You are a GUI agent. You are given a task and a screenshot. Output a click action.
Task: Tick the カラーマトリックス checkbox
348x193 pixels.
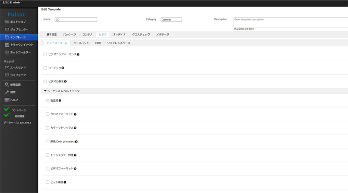pos(47,128)
